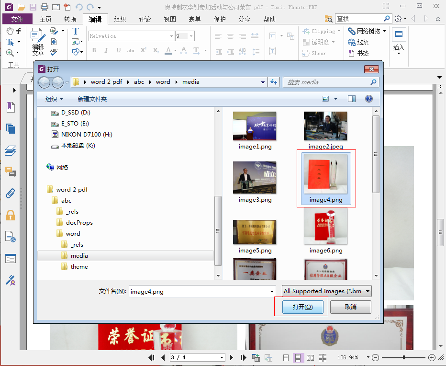Click the 搜索 media search field
The width and height of the screenshot is (446, 366).
point(328,82)
